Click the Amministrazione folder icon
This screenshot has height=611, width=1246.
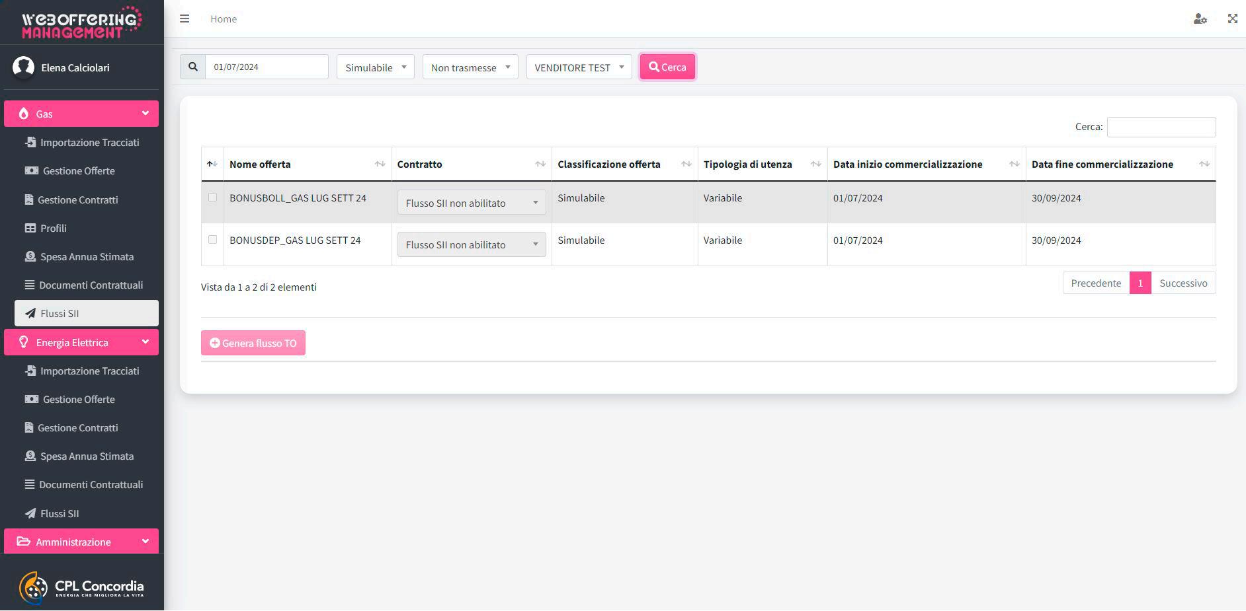[x=24, y=542]
